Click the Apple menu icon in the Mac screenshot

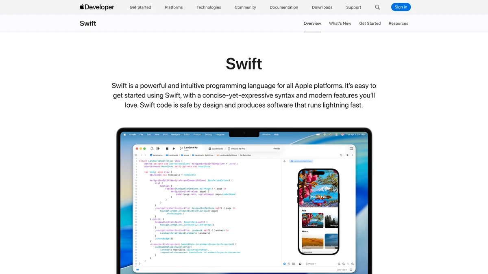pos(125,134)
